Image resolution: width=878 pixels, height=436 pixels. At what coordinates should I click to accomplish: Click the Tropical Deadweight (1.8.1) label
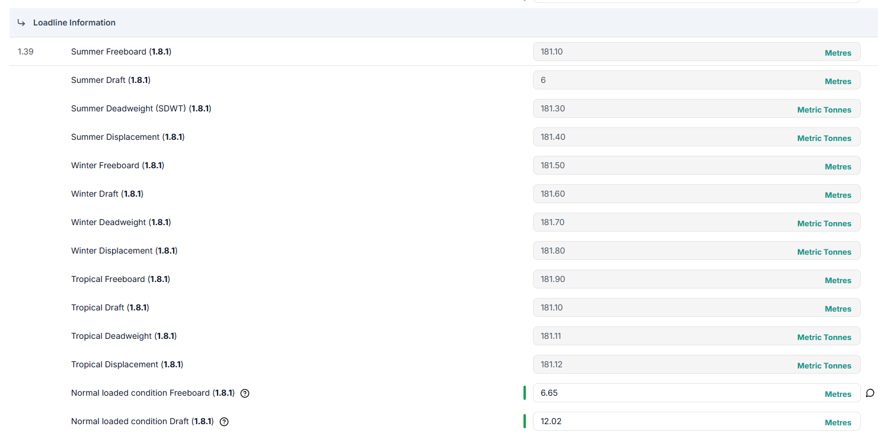(x=124, y=336)
